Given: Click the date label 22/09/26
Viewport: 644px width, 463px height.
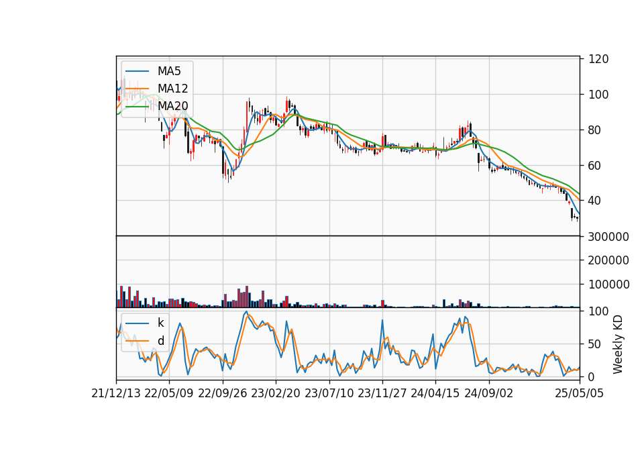Looking at the screenshot, I should click(223, 393).
